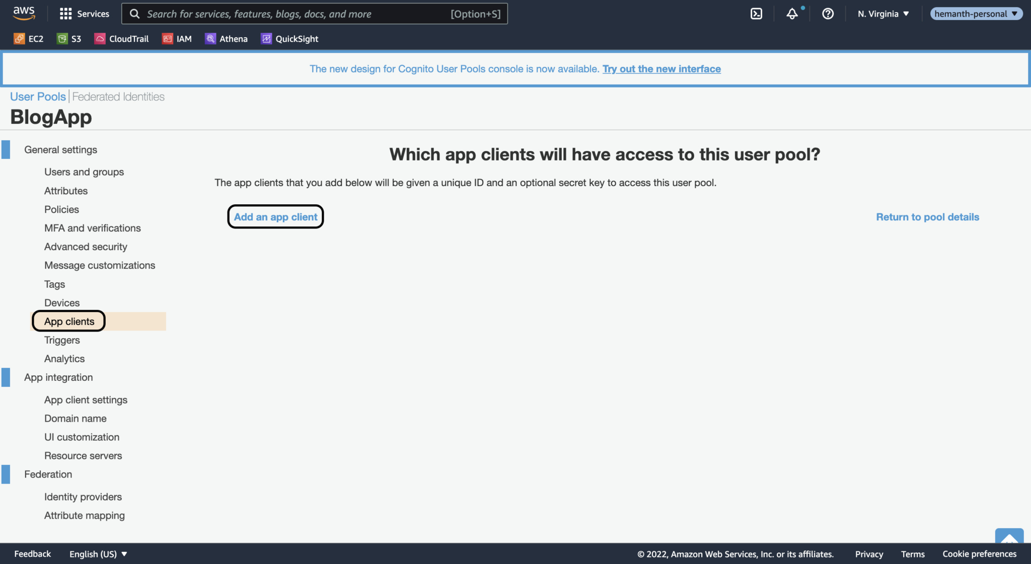1031x564 pixels.
Task: Open MFA and verifications settings
Action: [x=93, y=228]
